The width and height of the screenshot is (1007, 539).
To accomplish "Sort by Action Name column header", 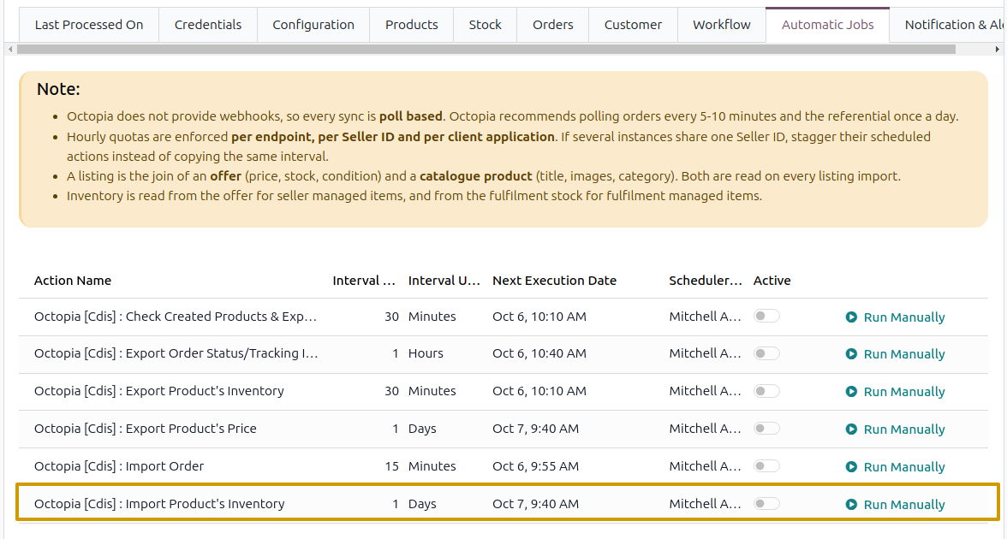I will (73, 281).
